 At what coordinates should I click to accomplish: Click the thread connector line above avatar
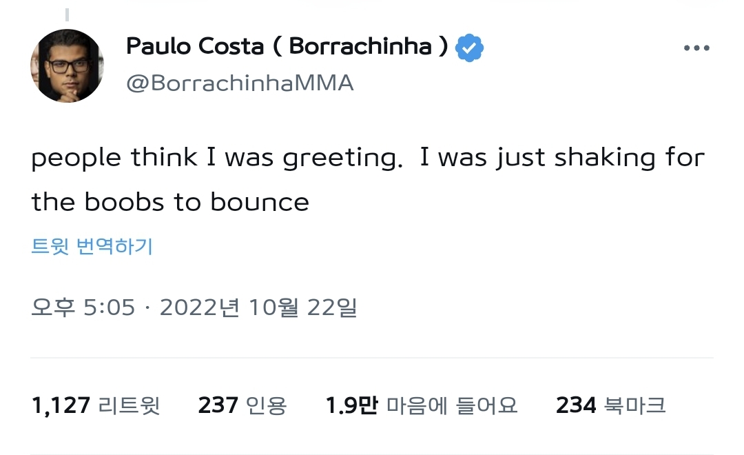click(x=67, y=14)
